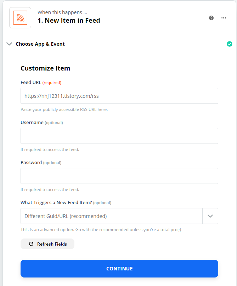Viewport: 237px width, 286px height.
Task: Collapse the Choose App & Event chevron
Action: (x=9, y=44)
